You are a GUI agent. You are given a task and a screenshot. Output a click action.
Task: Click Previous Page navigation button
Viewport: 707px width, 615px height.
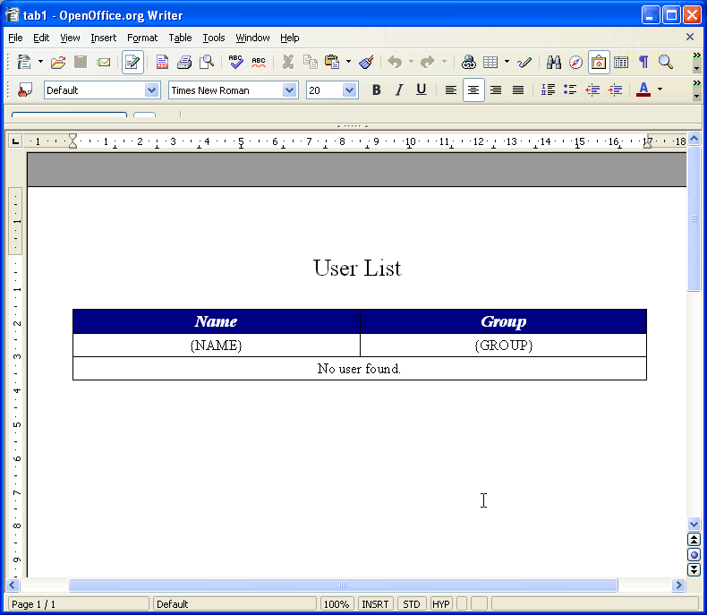(x=694, y=540)
